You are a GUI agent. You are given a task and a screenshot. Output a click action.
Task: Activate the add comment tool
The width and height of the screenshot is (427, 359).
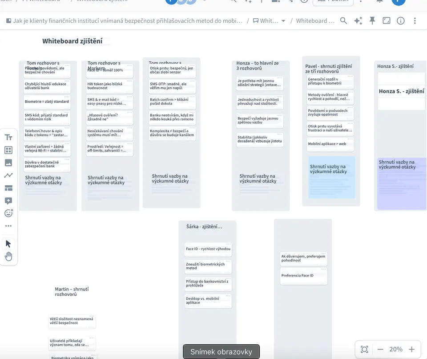8,201
